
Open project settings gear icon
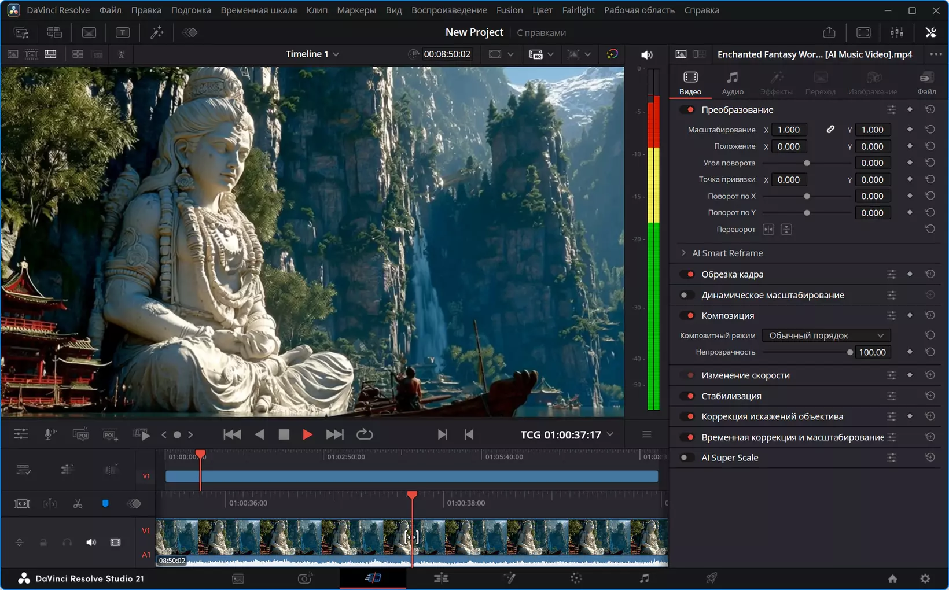[x=925, y=578]
